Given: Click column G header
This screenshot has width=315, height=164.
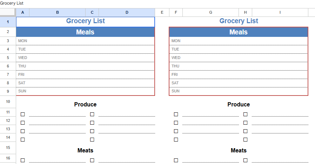Looking at the screenshot, I should [210, 12].
